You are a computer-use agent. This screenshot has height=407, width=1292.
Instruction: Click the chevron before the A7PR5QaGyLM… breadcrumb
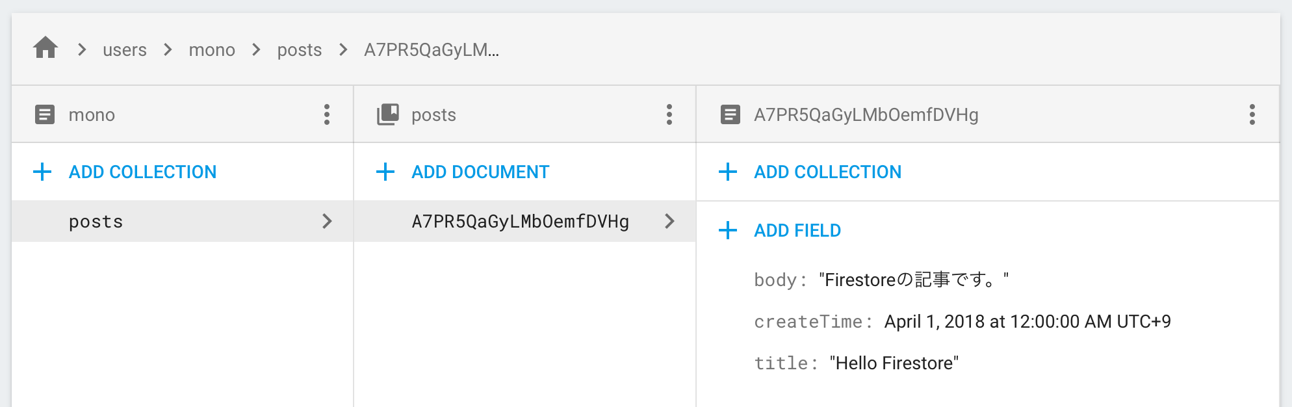[x=343, y=49]
